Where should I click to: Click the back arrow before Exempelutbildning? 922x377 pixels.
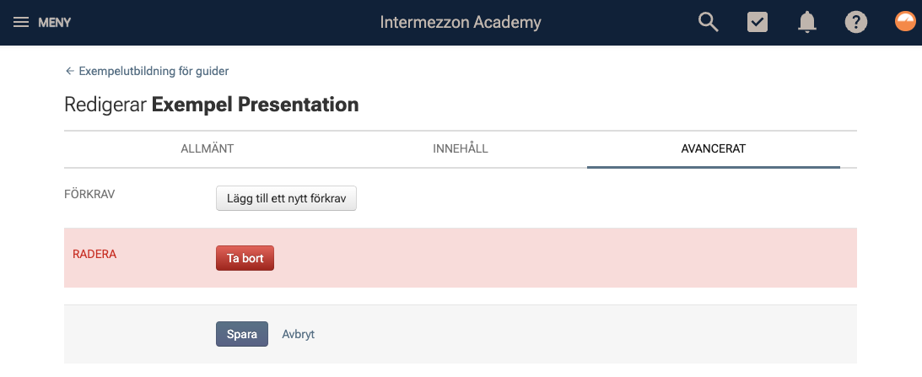(69, 71)
